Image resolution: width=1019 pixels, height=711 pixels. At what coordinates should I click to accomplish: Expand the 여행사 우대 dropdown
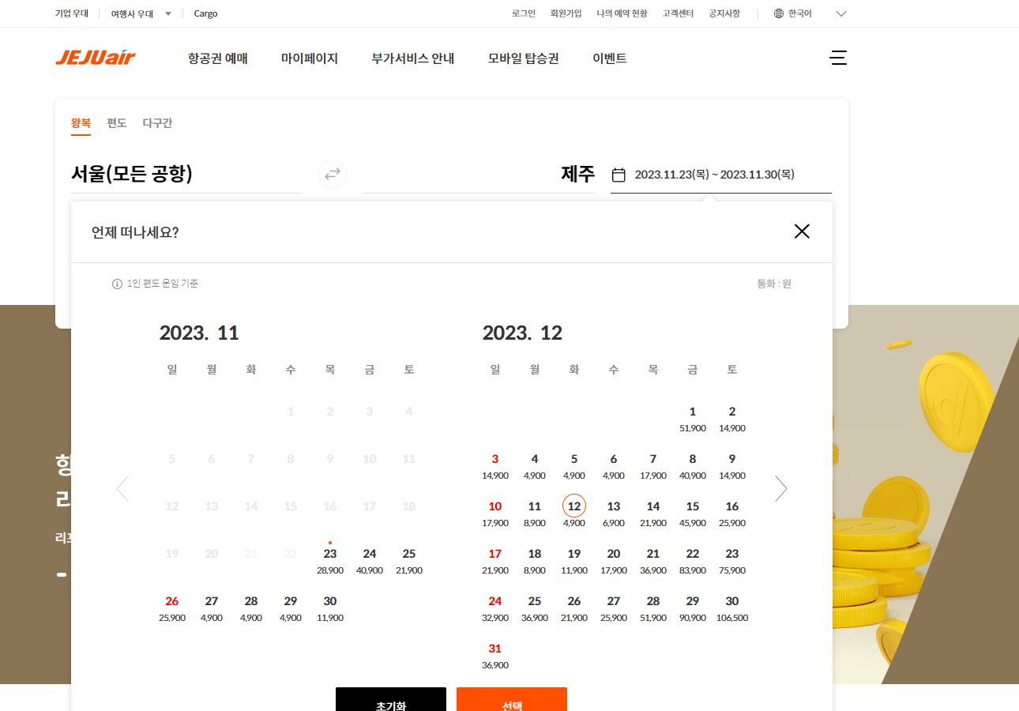click(141, 13)
